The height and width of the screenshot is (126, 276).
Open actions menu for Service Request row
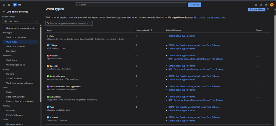[x=258, y=77]
